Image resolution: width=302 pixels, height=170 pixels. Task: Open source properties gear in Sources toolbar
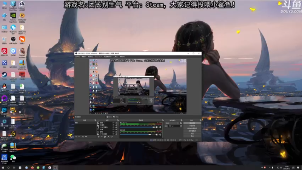tap(105, 137)
